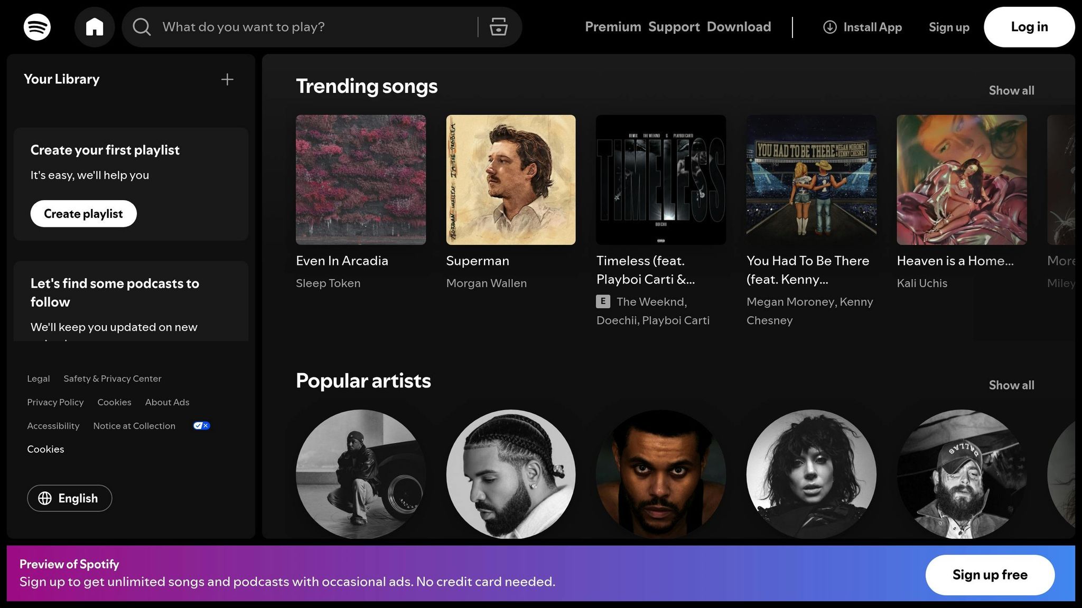Open the third popular artist portrait
This screenshot has height=608, width=1082.
pyautogui.click(x=661, y=474)
